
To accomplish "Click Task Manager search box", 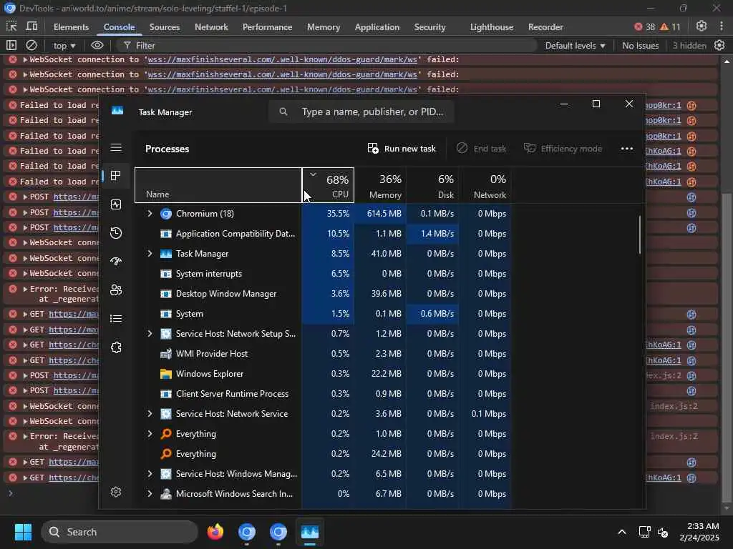I will pos(361,112).
